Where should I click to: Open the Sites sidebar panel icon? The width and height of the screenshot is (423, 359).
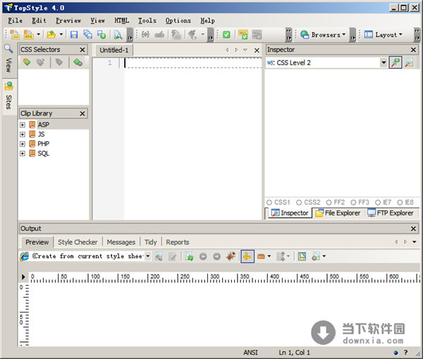(x=8, y=86)
